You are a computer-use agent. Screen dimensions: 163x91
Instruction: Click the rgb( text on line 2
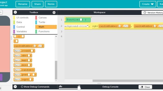pos(95,26)
